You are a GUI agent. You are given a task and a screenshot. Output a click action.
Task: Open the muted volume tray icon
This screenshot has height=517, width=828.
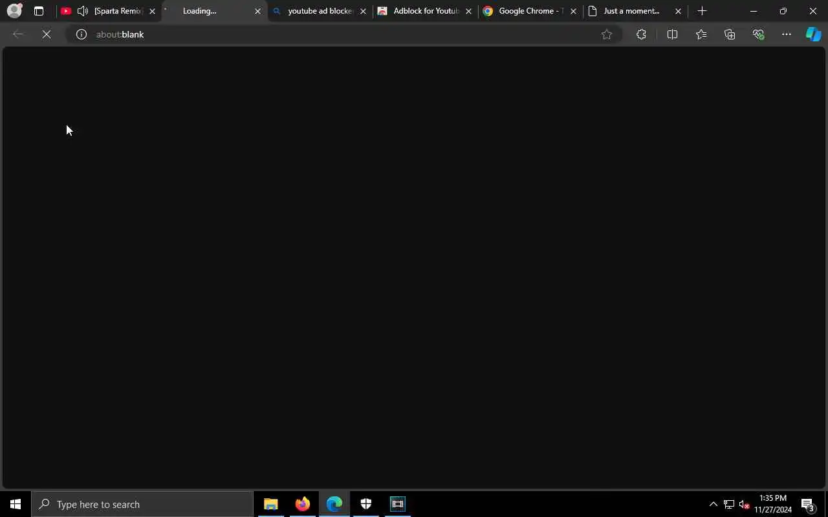[x=744, y=504]
